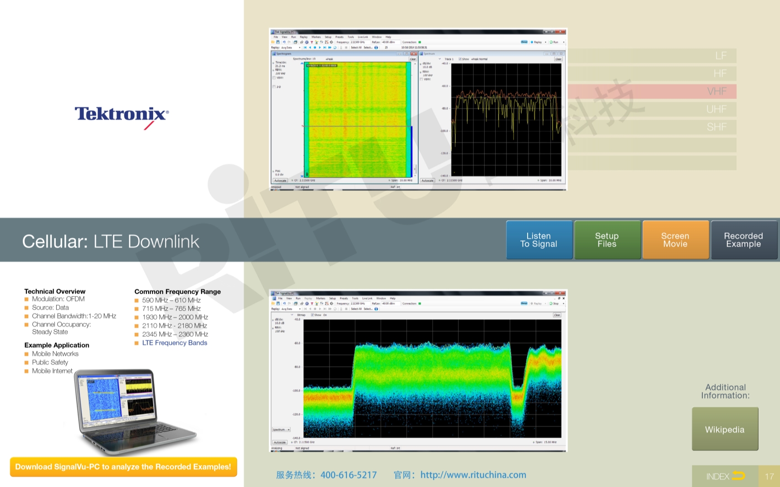Click the Listen To Signal button
This screenshot has width=780, height=487.
539,240
